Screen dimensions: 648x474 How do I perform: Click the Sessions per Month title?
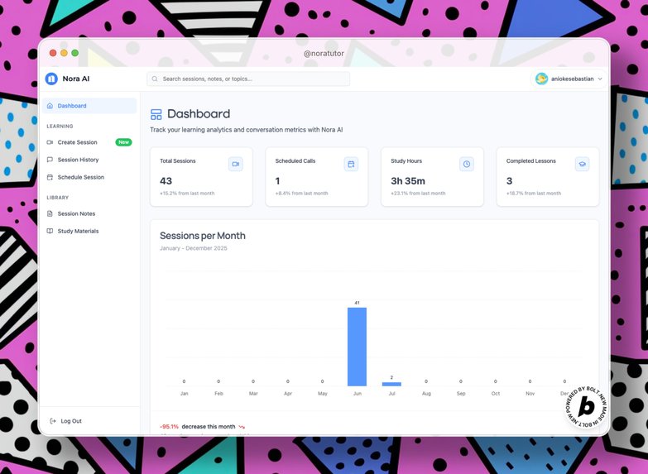(x=203, y=236)
